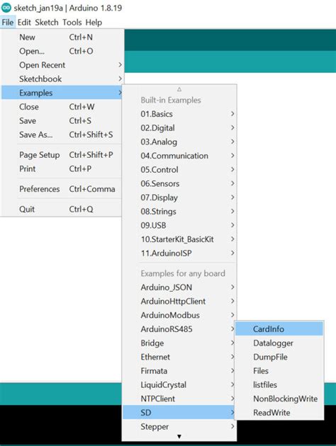Expand the Sketchbook submenu
The width and height of the screenshot is (336, 446).
point(62,79)
